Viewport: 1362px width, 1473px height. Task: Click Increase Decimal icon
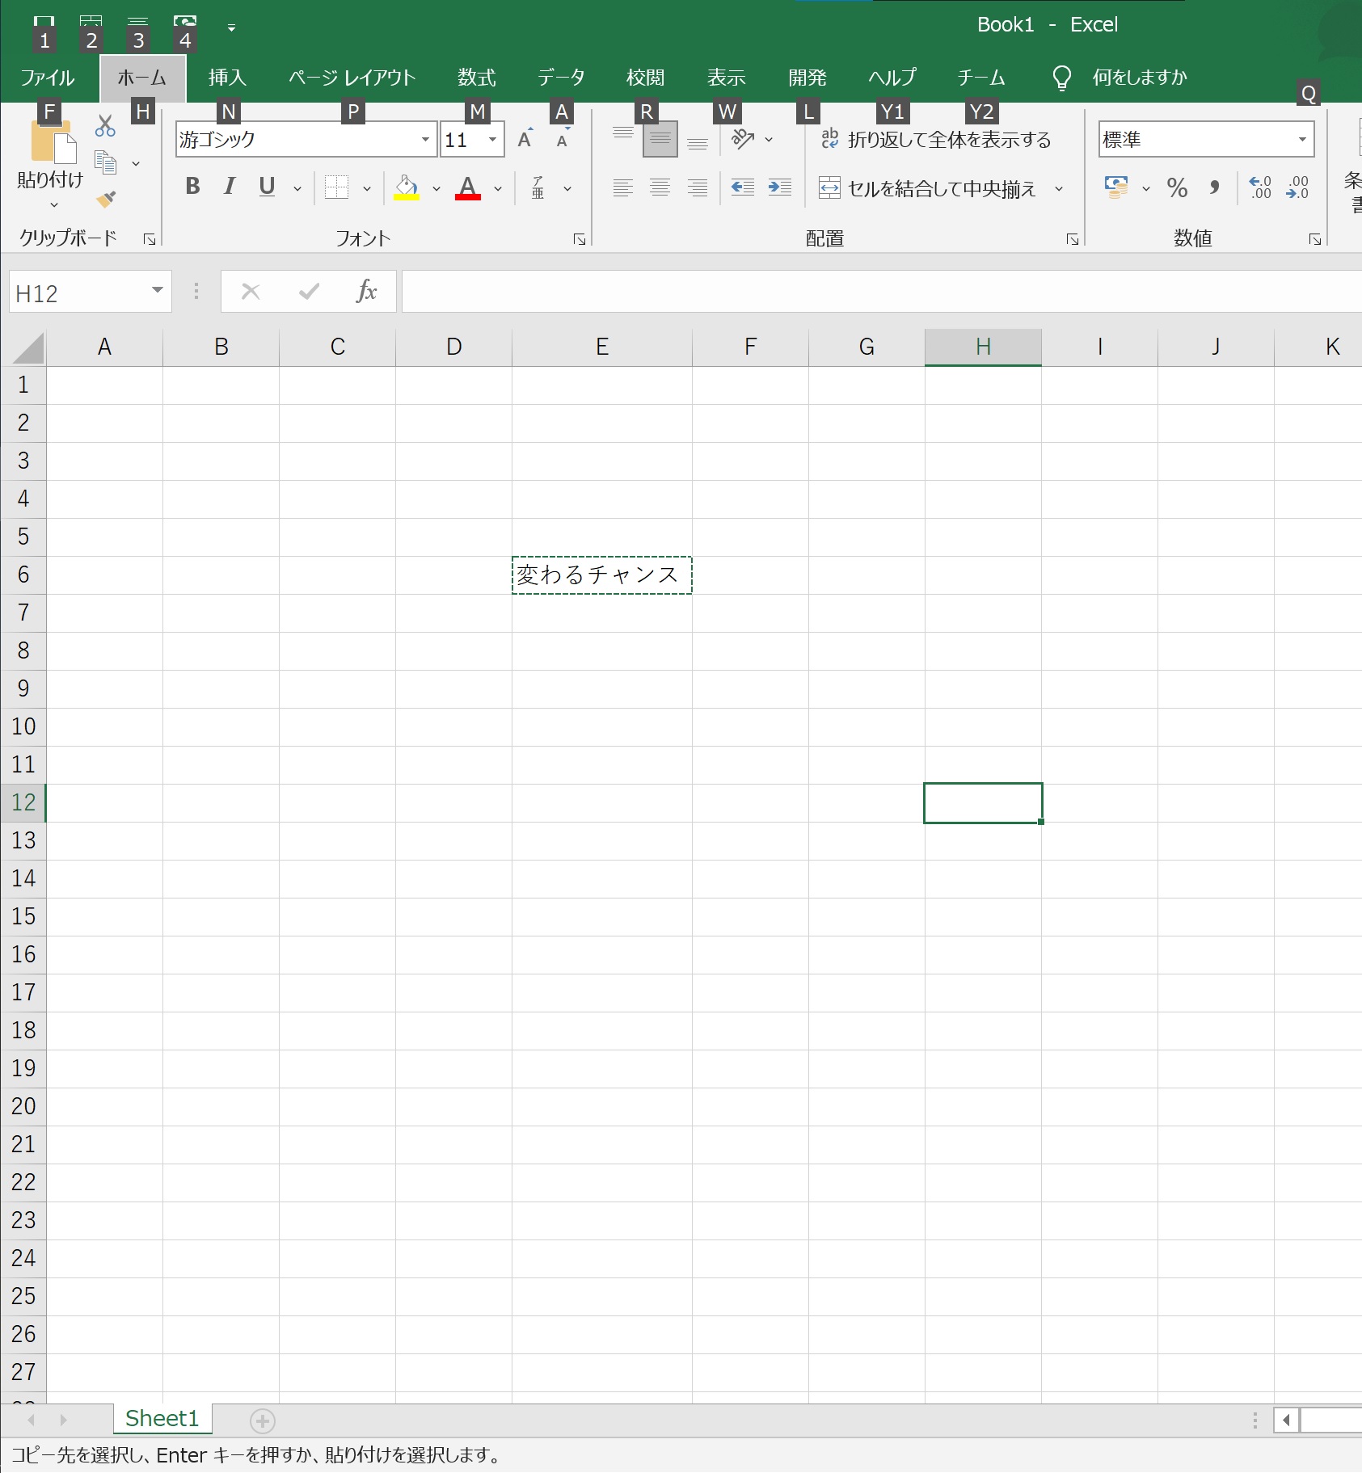[1260, 187]
